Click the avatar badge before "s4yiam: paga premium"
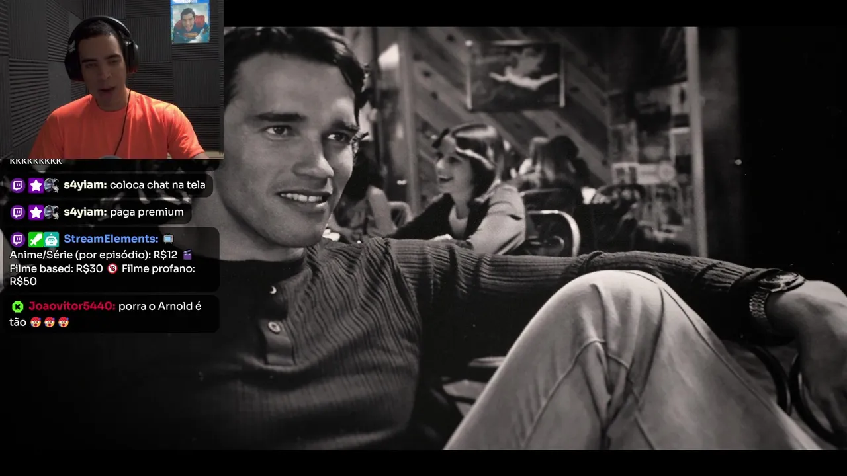The height and width of the screenshot is (476, 847). click(x=52, y=212)
